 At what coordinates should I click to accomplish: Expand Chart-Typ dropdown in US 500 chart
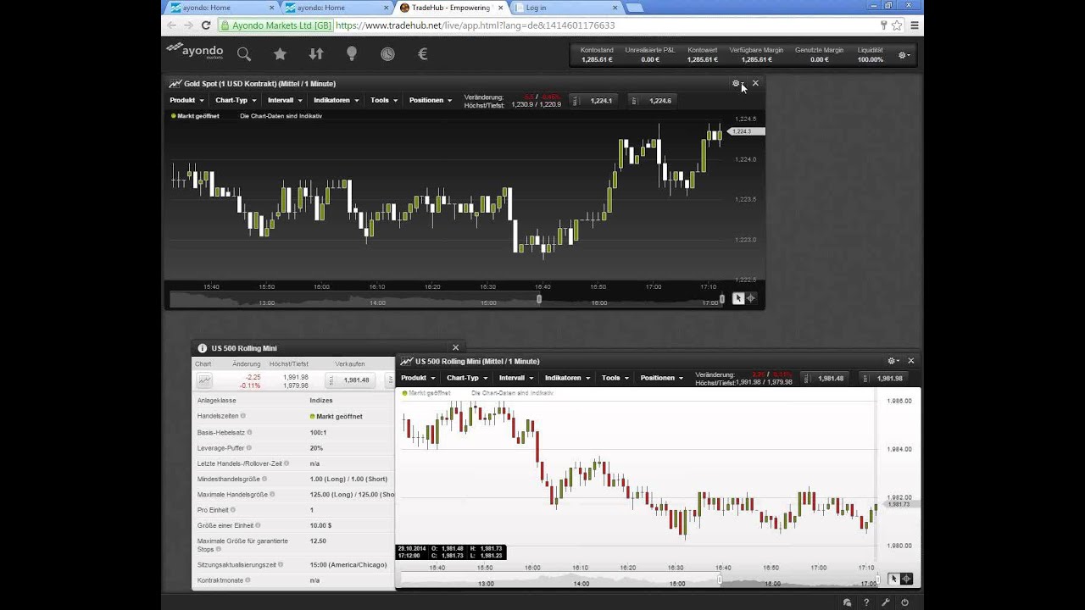[467, 378]
